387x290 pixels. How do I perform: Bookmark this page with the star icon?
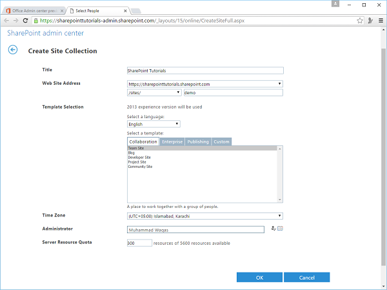tap(360, 20)
